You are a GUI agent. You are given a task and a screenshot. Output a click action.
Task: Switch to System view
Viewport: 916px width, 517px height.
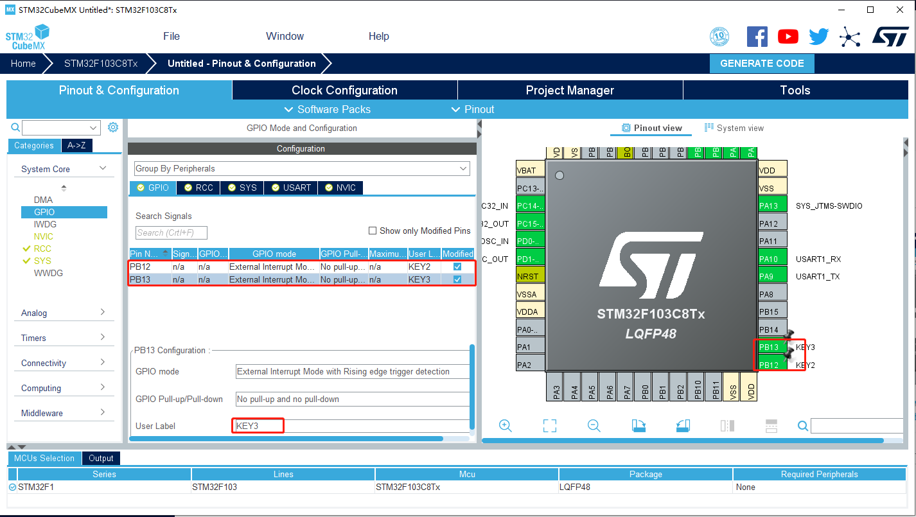(734, 128)
